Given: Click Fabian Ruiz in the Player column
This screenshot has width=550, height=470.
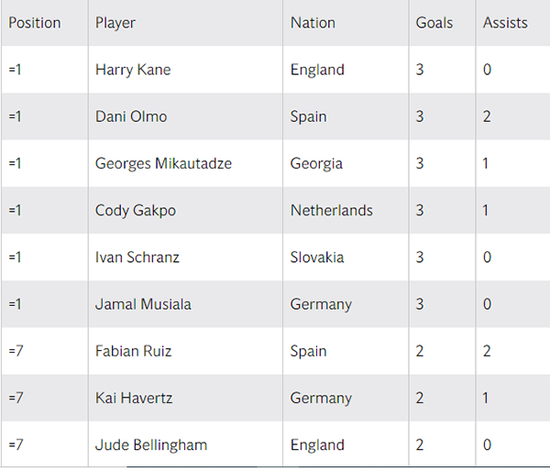Looking at the screenshot, I should click(133, 351).
